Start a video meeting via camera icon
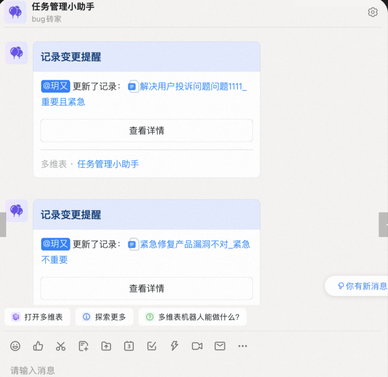This screenshot has height=377, width=388. click(197, 346)
